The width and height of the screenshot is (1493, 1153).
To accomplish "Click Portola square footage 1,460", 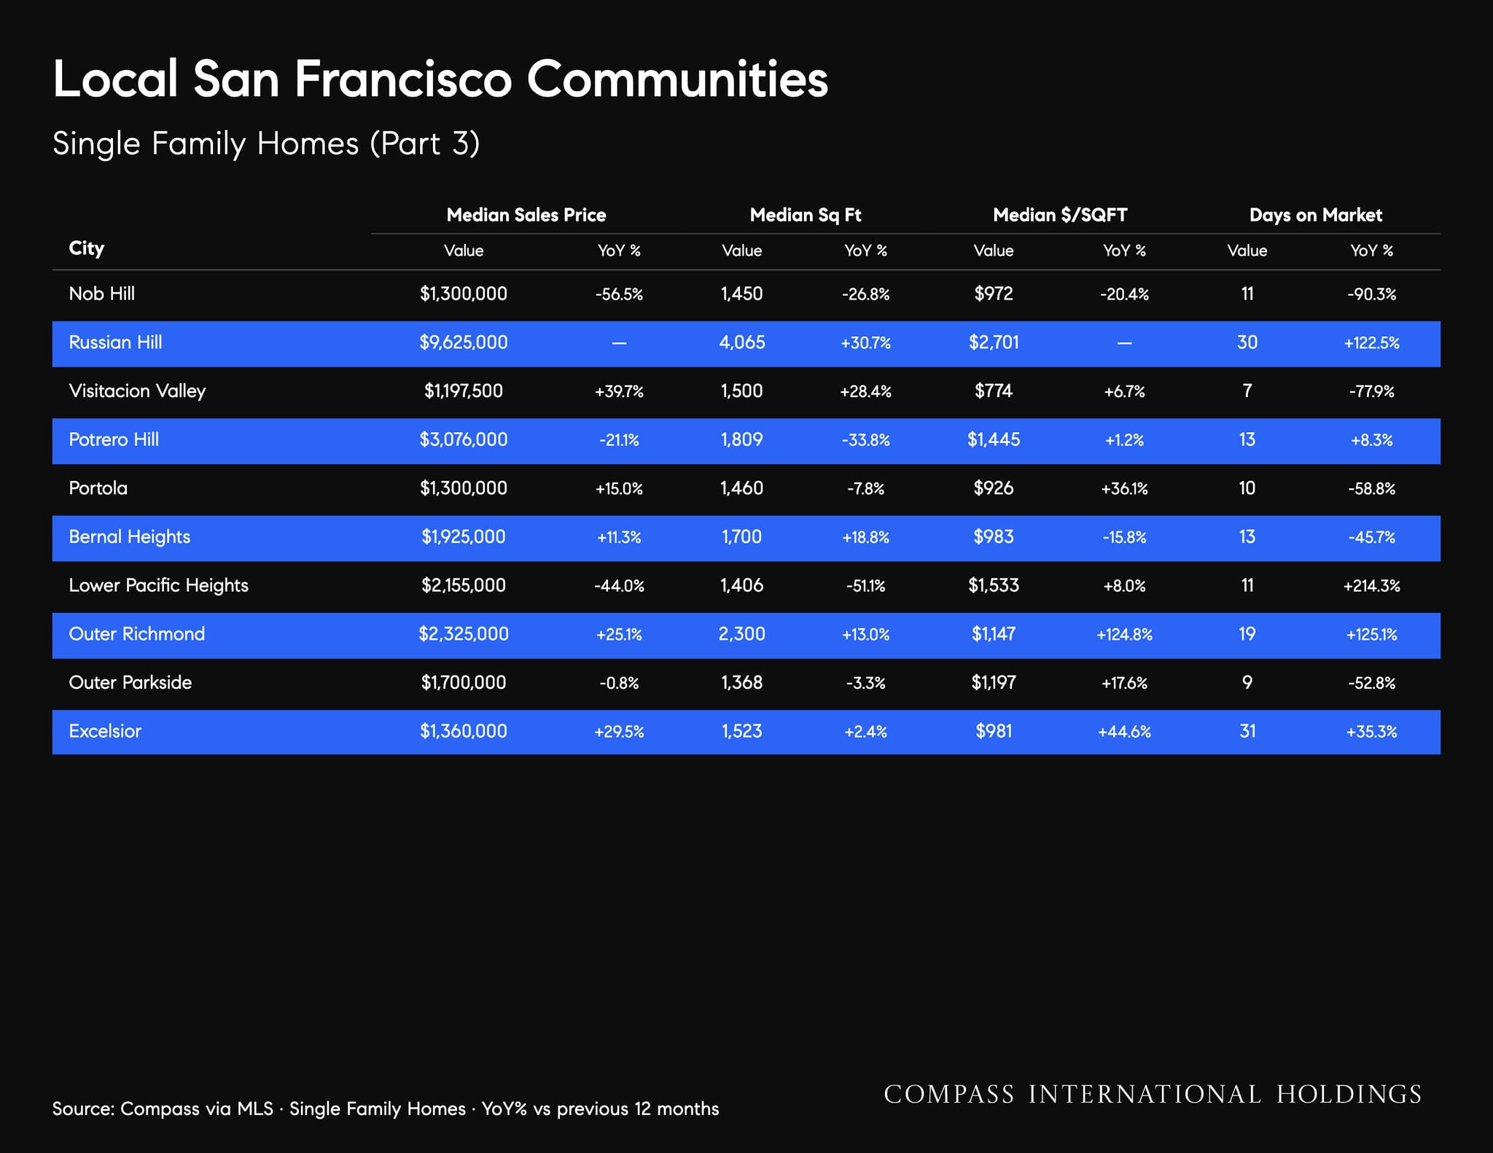I will point(742,488).
